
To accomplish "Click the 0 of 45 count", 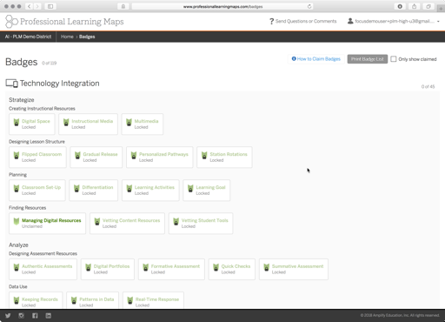I will [428, 87].
